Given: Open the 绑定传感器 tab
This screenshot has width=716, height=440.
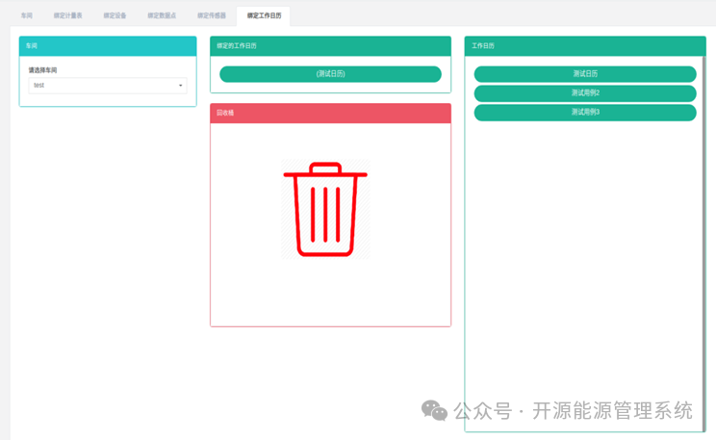Looking at the screenshot, I should (x=212, y=15).
